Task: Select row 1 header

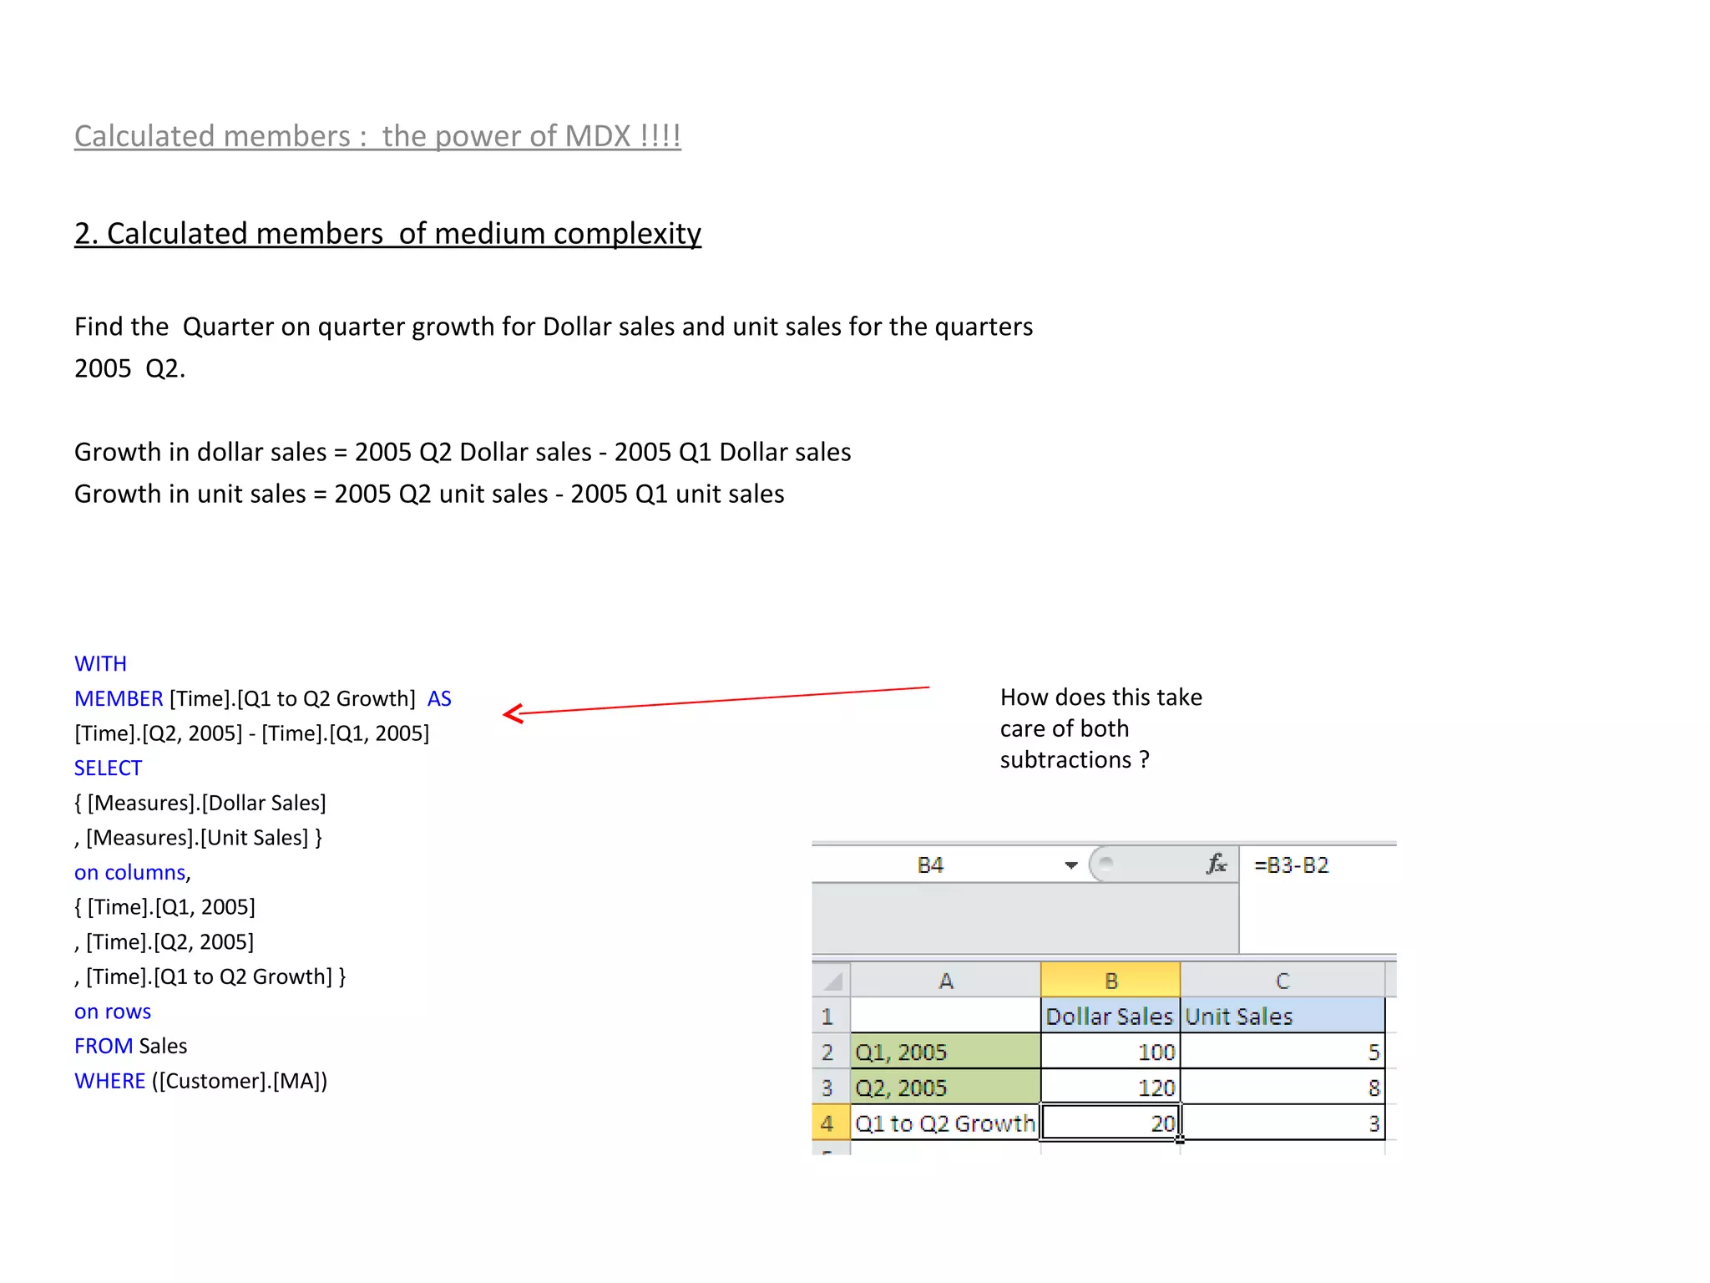Action: coord(831,1016)
